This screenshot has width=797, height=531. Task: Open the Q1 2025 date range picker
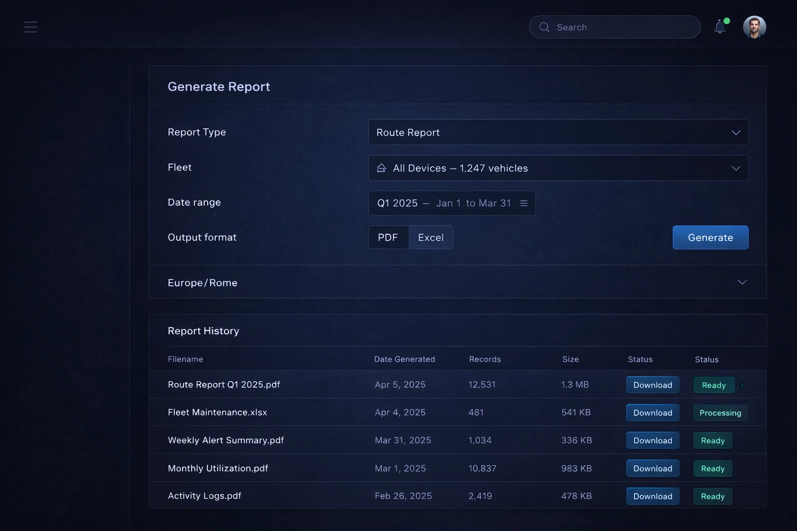444,203
